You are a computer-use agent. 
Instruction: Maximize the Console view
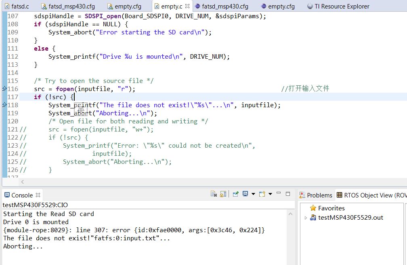click(x=288, y=194)
